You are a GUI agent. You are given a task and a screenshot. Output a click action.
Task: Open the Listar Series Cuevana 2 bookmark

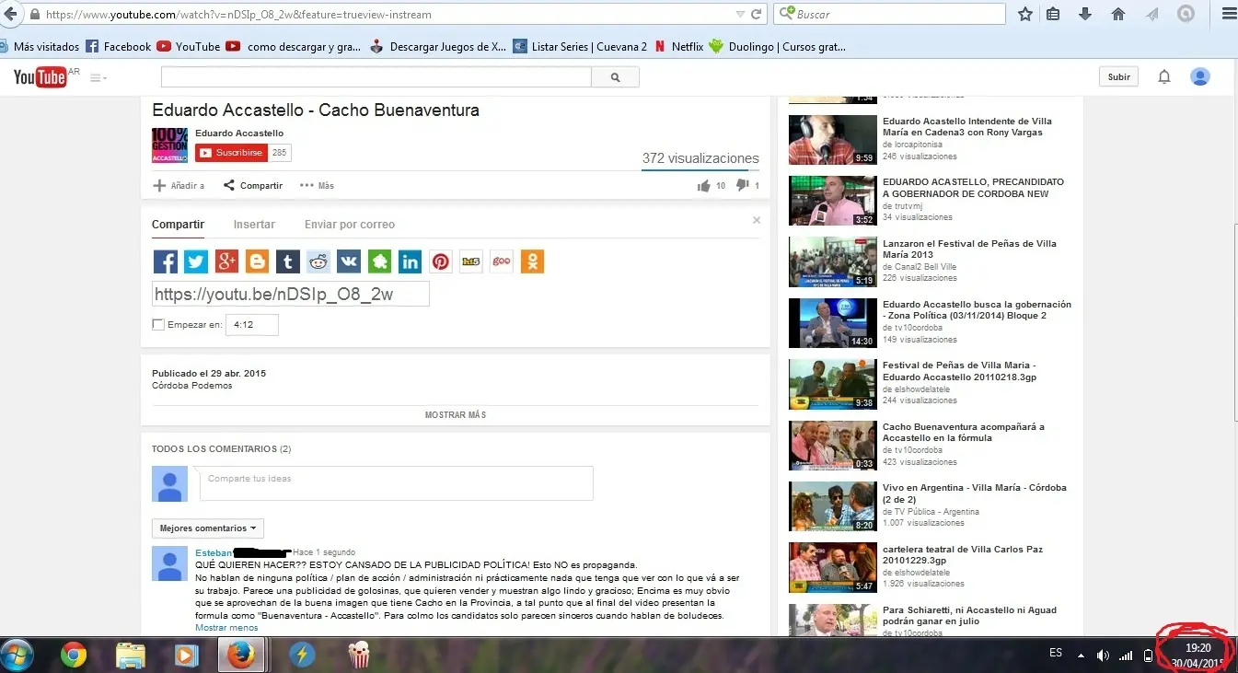pos(581,46)
